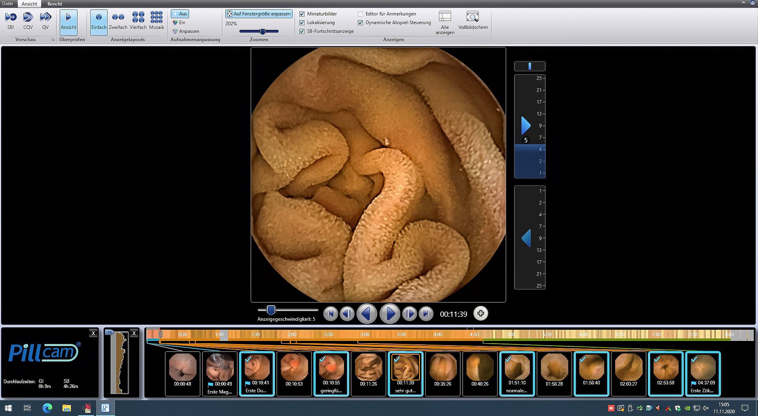The width and height of the screenshot is (758, 416).
Task: Open the Datei menu
Action: point(8,4)
